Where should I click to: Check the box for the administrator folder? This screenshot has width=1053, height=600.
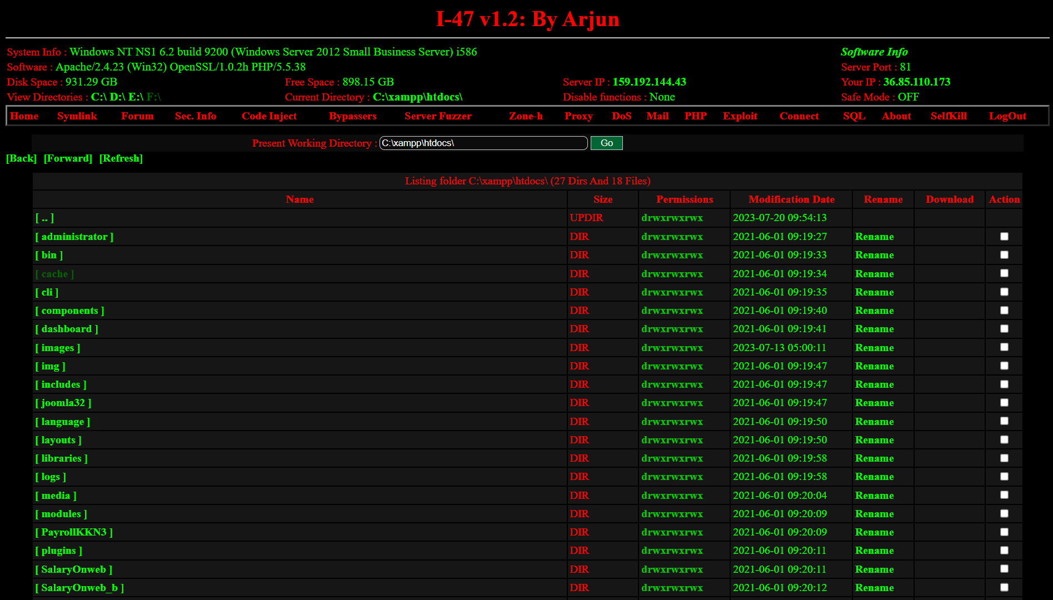pyautogui.click(x=1004, y=236)
